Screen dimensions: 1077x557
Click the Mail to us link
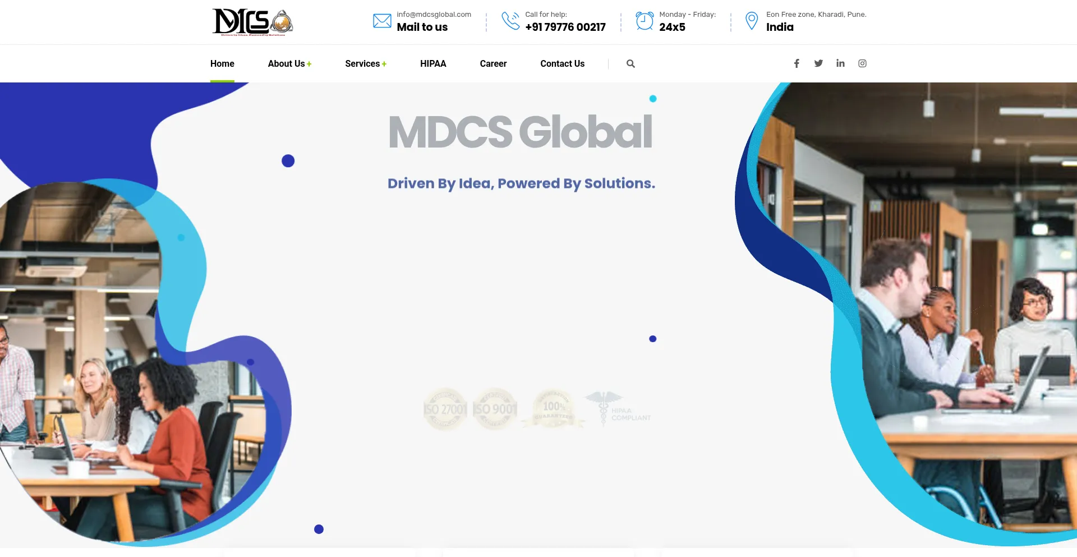click(422, 27)
